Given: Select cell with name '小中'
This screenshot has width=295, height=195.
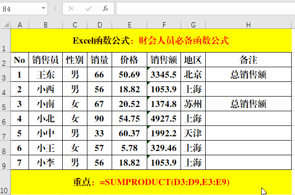Looking at the screenshot, I should pos(46,133).
